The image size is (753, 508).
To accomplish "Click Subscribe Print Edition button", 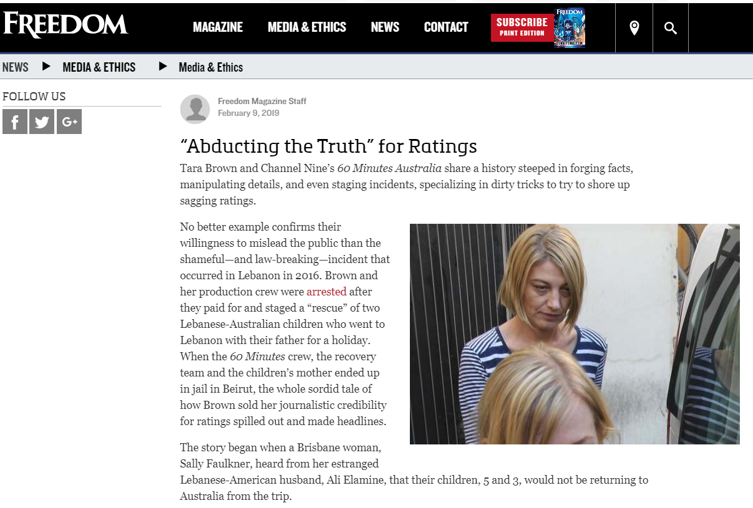I will point(522,27).
